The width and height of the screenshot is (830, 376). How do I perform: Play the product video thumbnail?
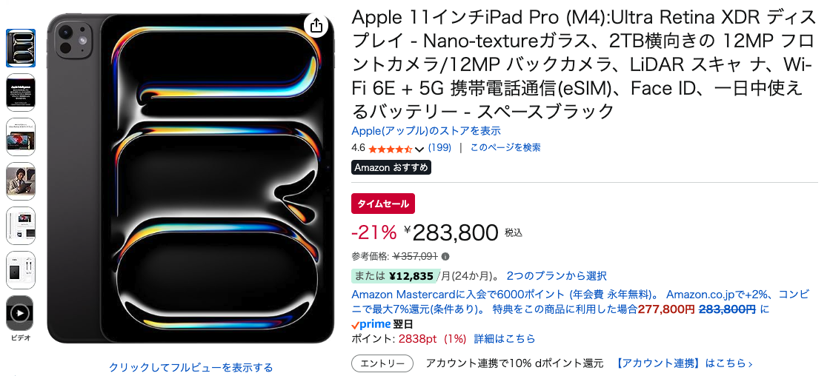[x=20, y=314]
